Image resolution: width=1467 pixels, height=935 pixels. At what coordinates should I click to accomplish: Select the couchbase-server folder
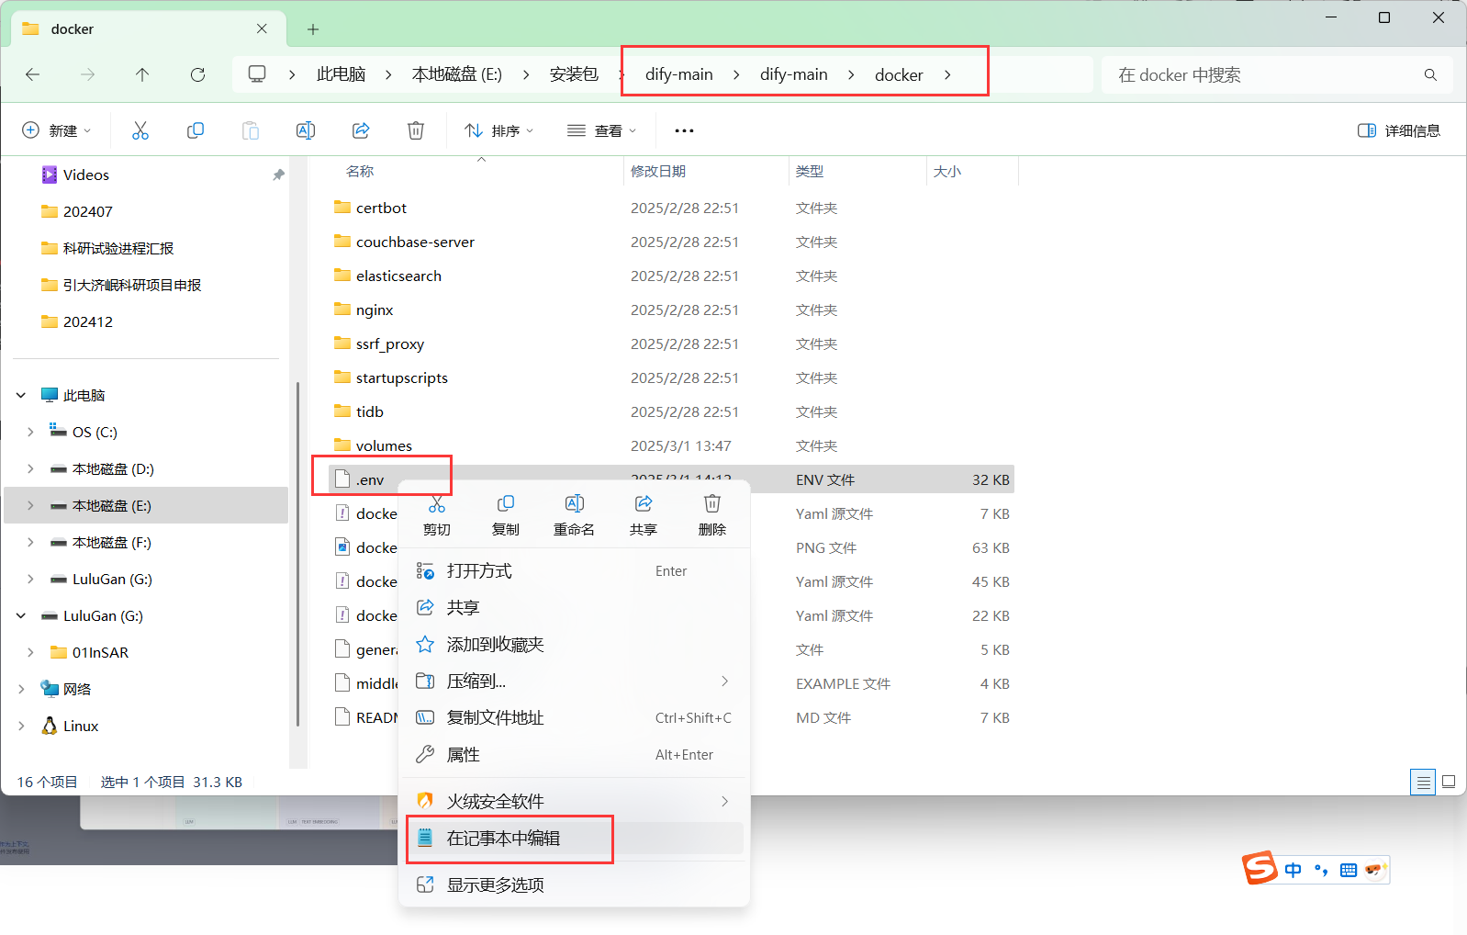pos(415,242)
